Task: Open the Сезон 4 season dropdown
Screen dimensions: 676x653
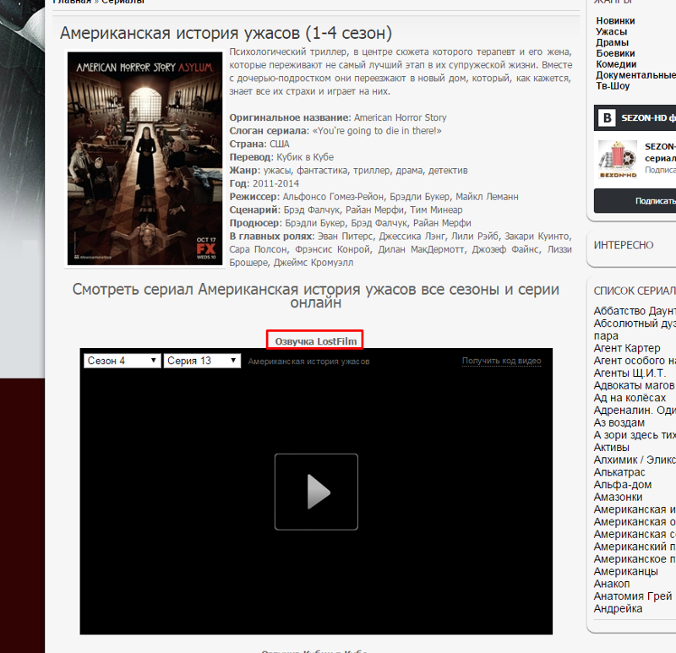Action: click(122, 361)
